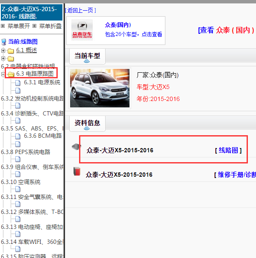Image resolution: width=256 pixels, height=258 pixels.
Task: Open 6.3.6 BCM电路 item
Action: click(x=43, y=136)
